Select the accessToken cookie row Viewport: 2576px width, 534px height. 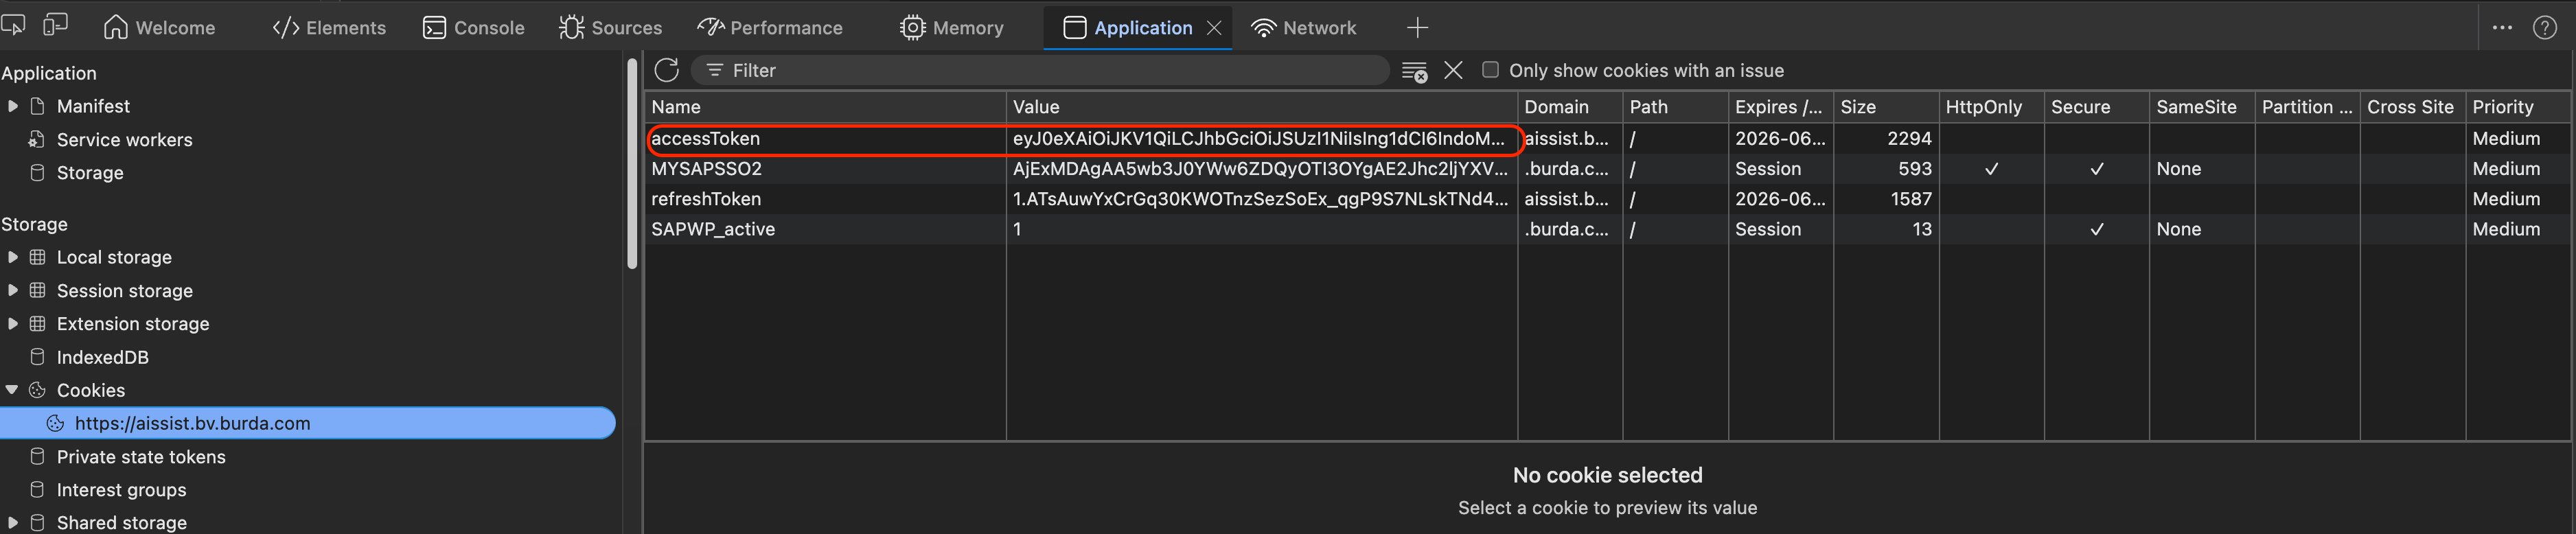pos(1608,139)
